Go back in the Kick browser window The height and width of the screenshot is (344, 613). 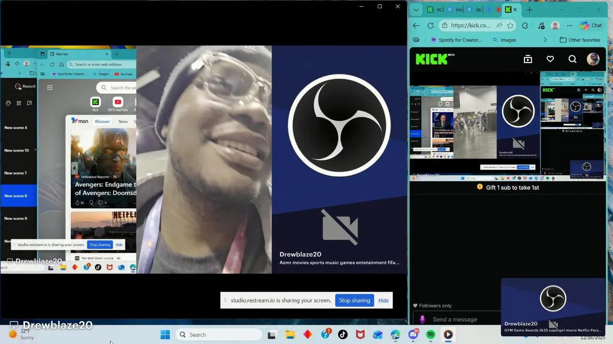pyautogui.click(x=416, y=26)
